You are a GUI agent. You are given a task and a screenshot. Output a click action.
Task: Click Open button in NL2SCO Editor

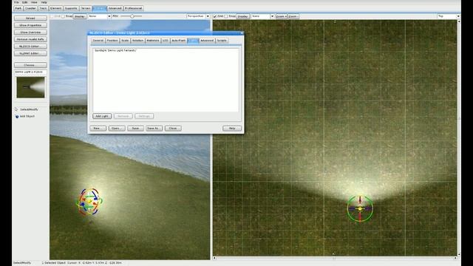(117, 128)
